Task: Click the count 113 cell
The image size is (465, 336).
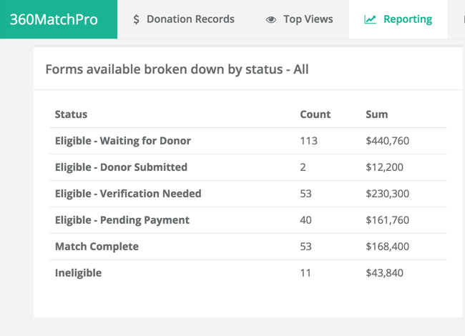Action: pyautogui.click(x=308, y=141)
